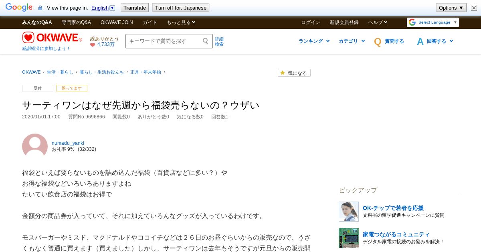Click the orange Q icon
481x252 pixels.
[x=378, y=42]
